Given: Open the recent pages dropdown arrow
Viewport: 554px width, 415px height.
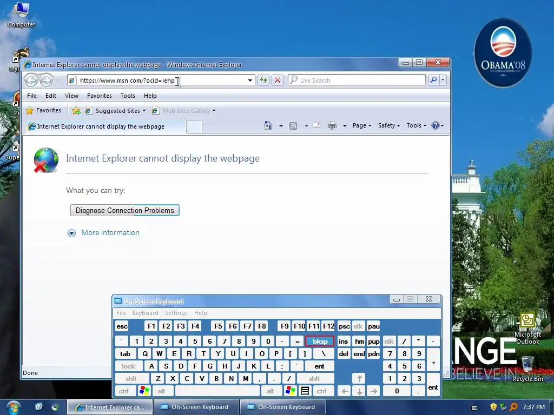Looking at the screenshot, I should pyautogui.click(x=58, y=81).
